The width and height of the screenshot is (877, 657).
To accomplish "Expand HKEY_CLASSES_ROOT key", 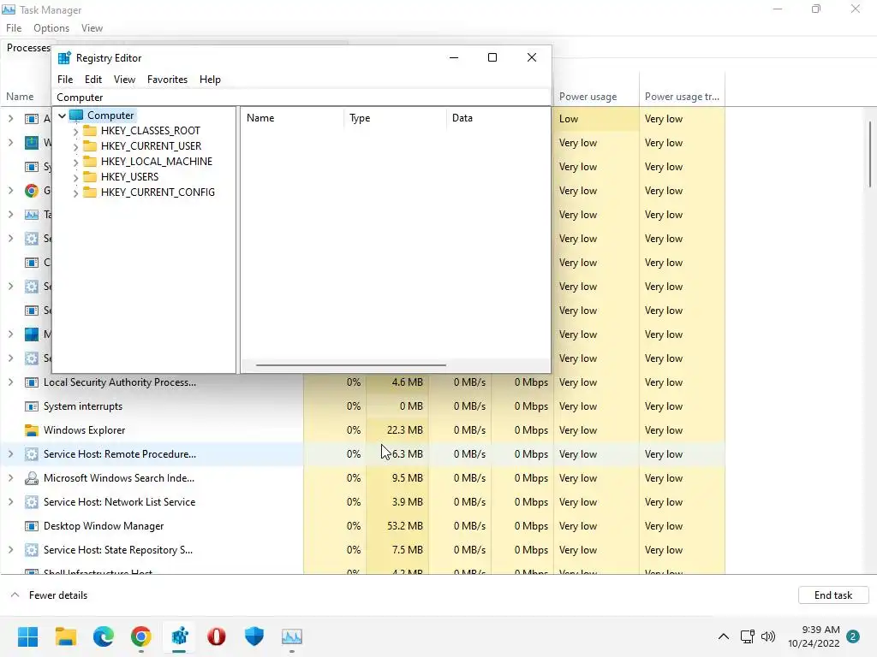I will (x=75, y=132).
